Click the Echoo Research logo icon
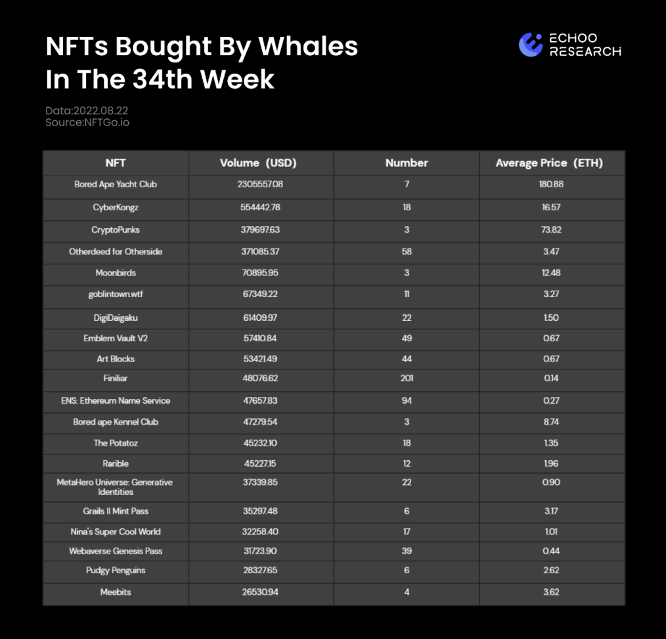Viewport: 666px width, 639px height. [x=531, y=45]
